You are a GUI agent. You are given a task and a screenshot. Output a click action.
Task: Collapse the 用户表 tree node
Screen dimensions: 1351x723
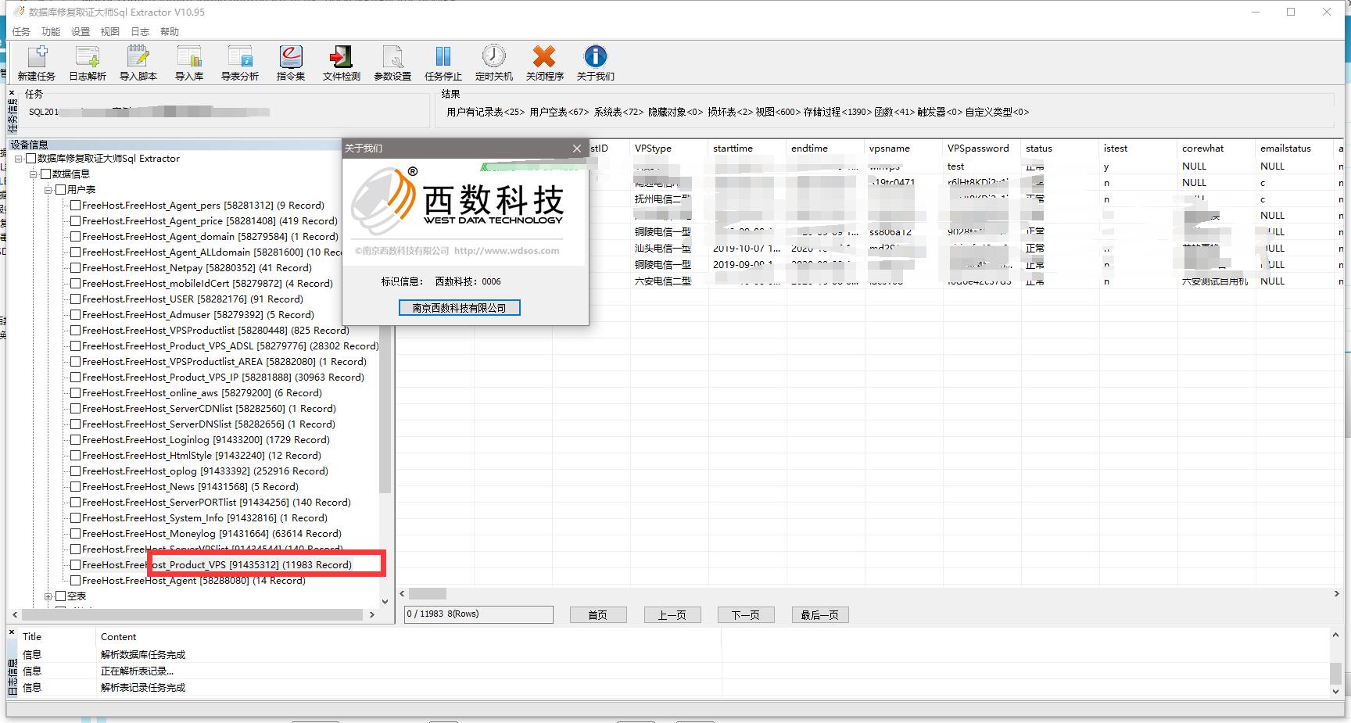tap(48, 190)
